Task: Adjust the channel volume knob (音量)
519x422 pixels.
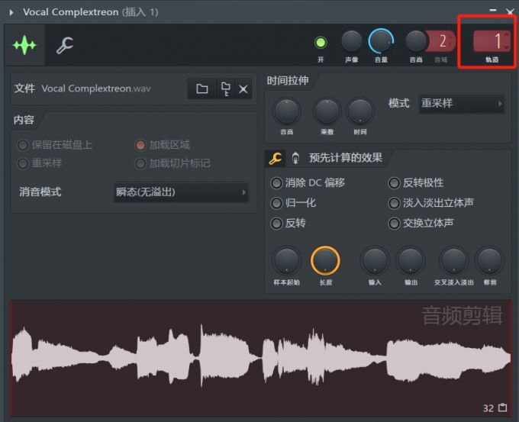Action: tap(381, 41)
